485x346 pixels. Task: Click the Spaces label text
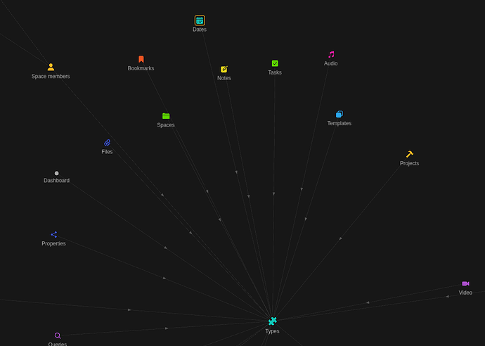[166, 125]
